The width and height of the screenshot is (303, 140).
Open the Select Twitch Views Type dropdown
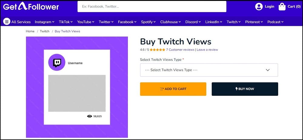pos(209,70)
